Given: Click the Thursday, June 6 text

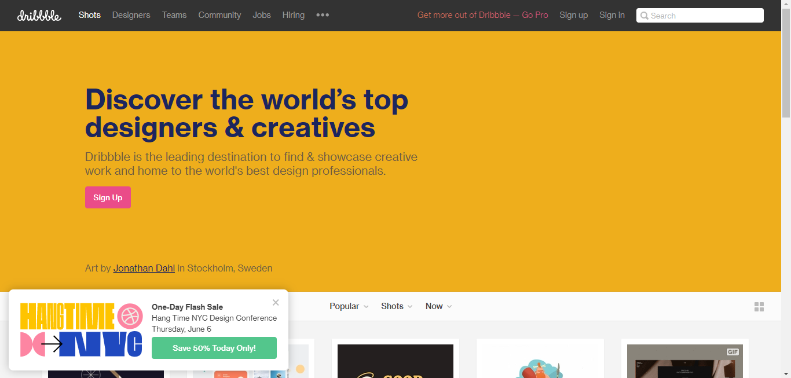Looking at the screenshot, I should pyautogui.click(x=181, y=329).
